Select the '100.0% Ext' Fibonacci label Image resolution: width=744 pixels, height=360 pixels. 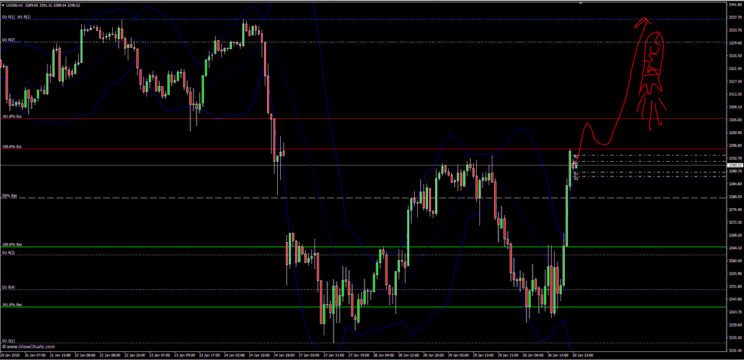click(12, 147)
